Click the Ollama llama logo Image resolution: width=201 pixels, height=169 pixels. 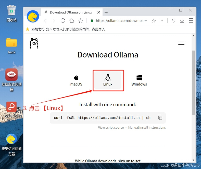pos(34,43)
